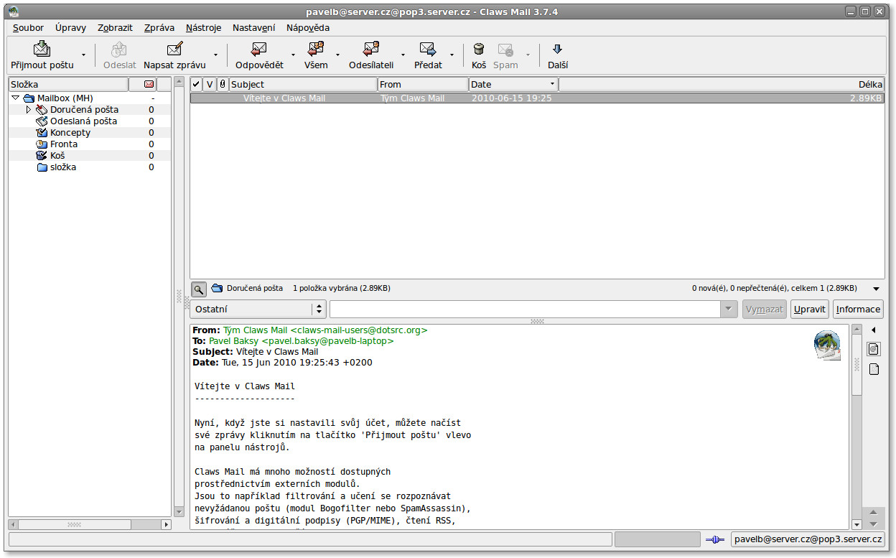
Task: Click the greyed-out Spam toolbar icon
Action: (x=505, y=50)
